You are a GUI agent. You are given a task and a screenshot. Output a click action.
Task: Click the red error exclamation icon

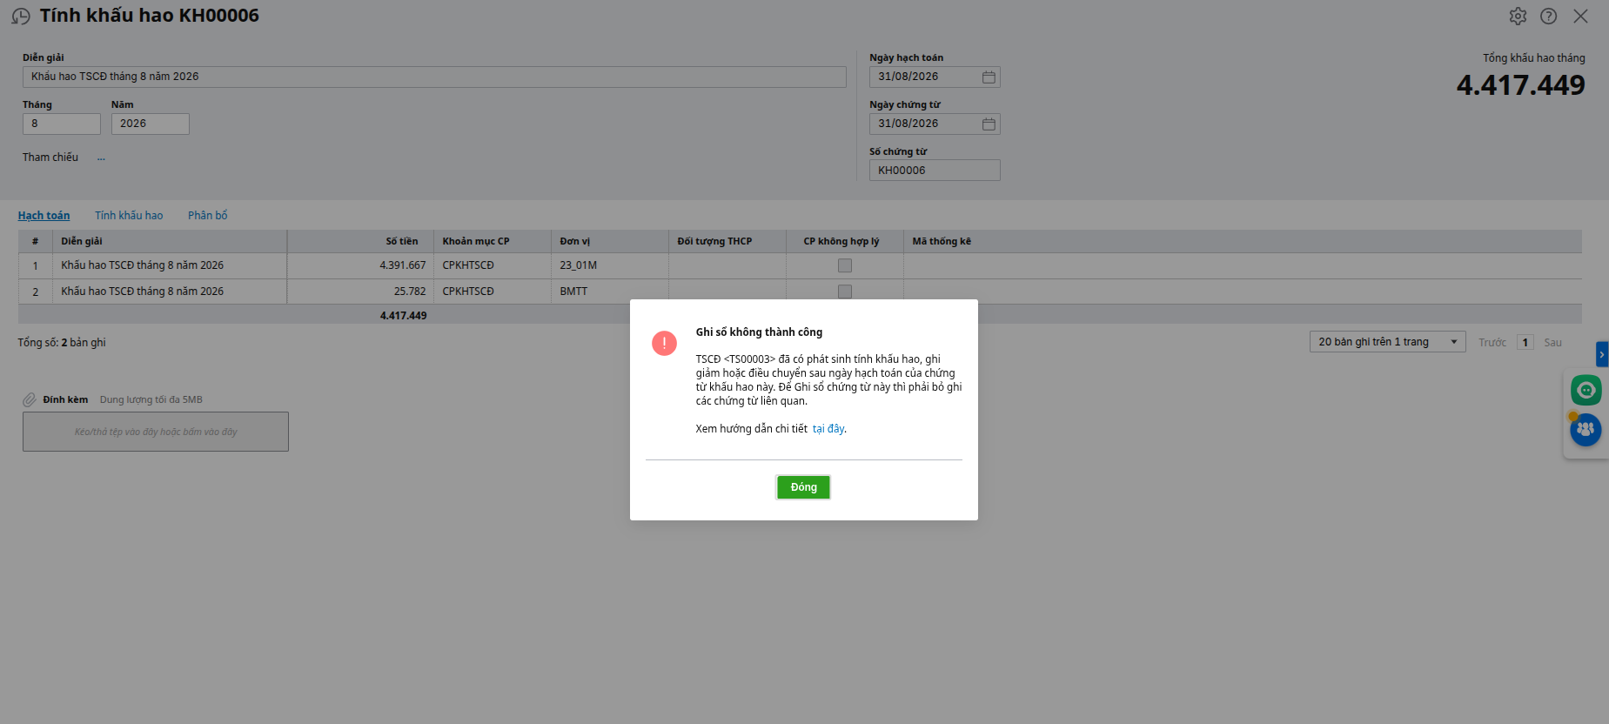(664, 344)
